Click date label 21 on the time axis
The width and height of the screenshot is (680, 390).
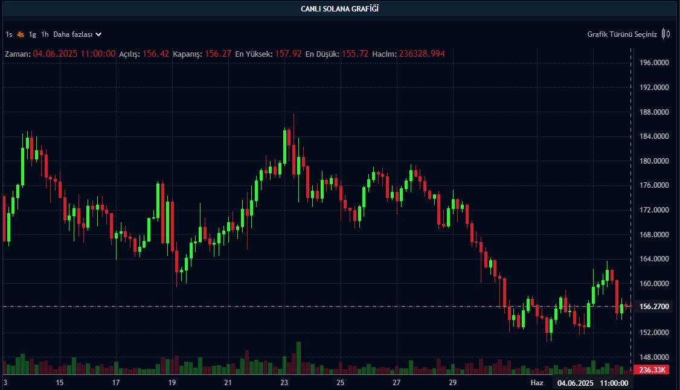click(228, 383)
